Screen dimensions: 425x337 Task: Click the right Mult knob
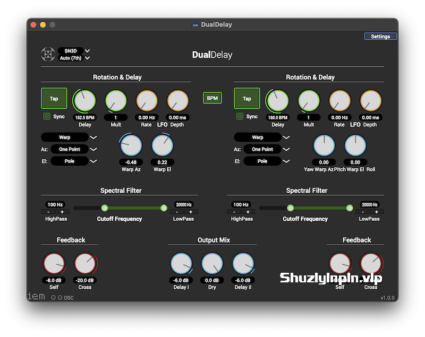pyautogui.click(x=309, y=101)
